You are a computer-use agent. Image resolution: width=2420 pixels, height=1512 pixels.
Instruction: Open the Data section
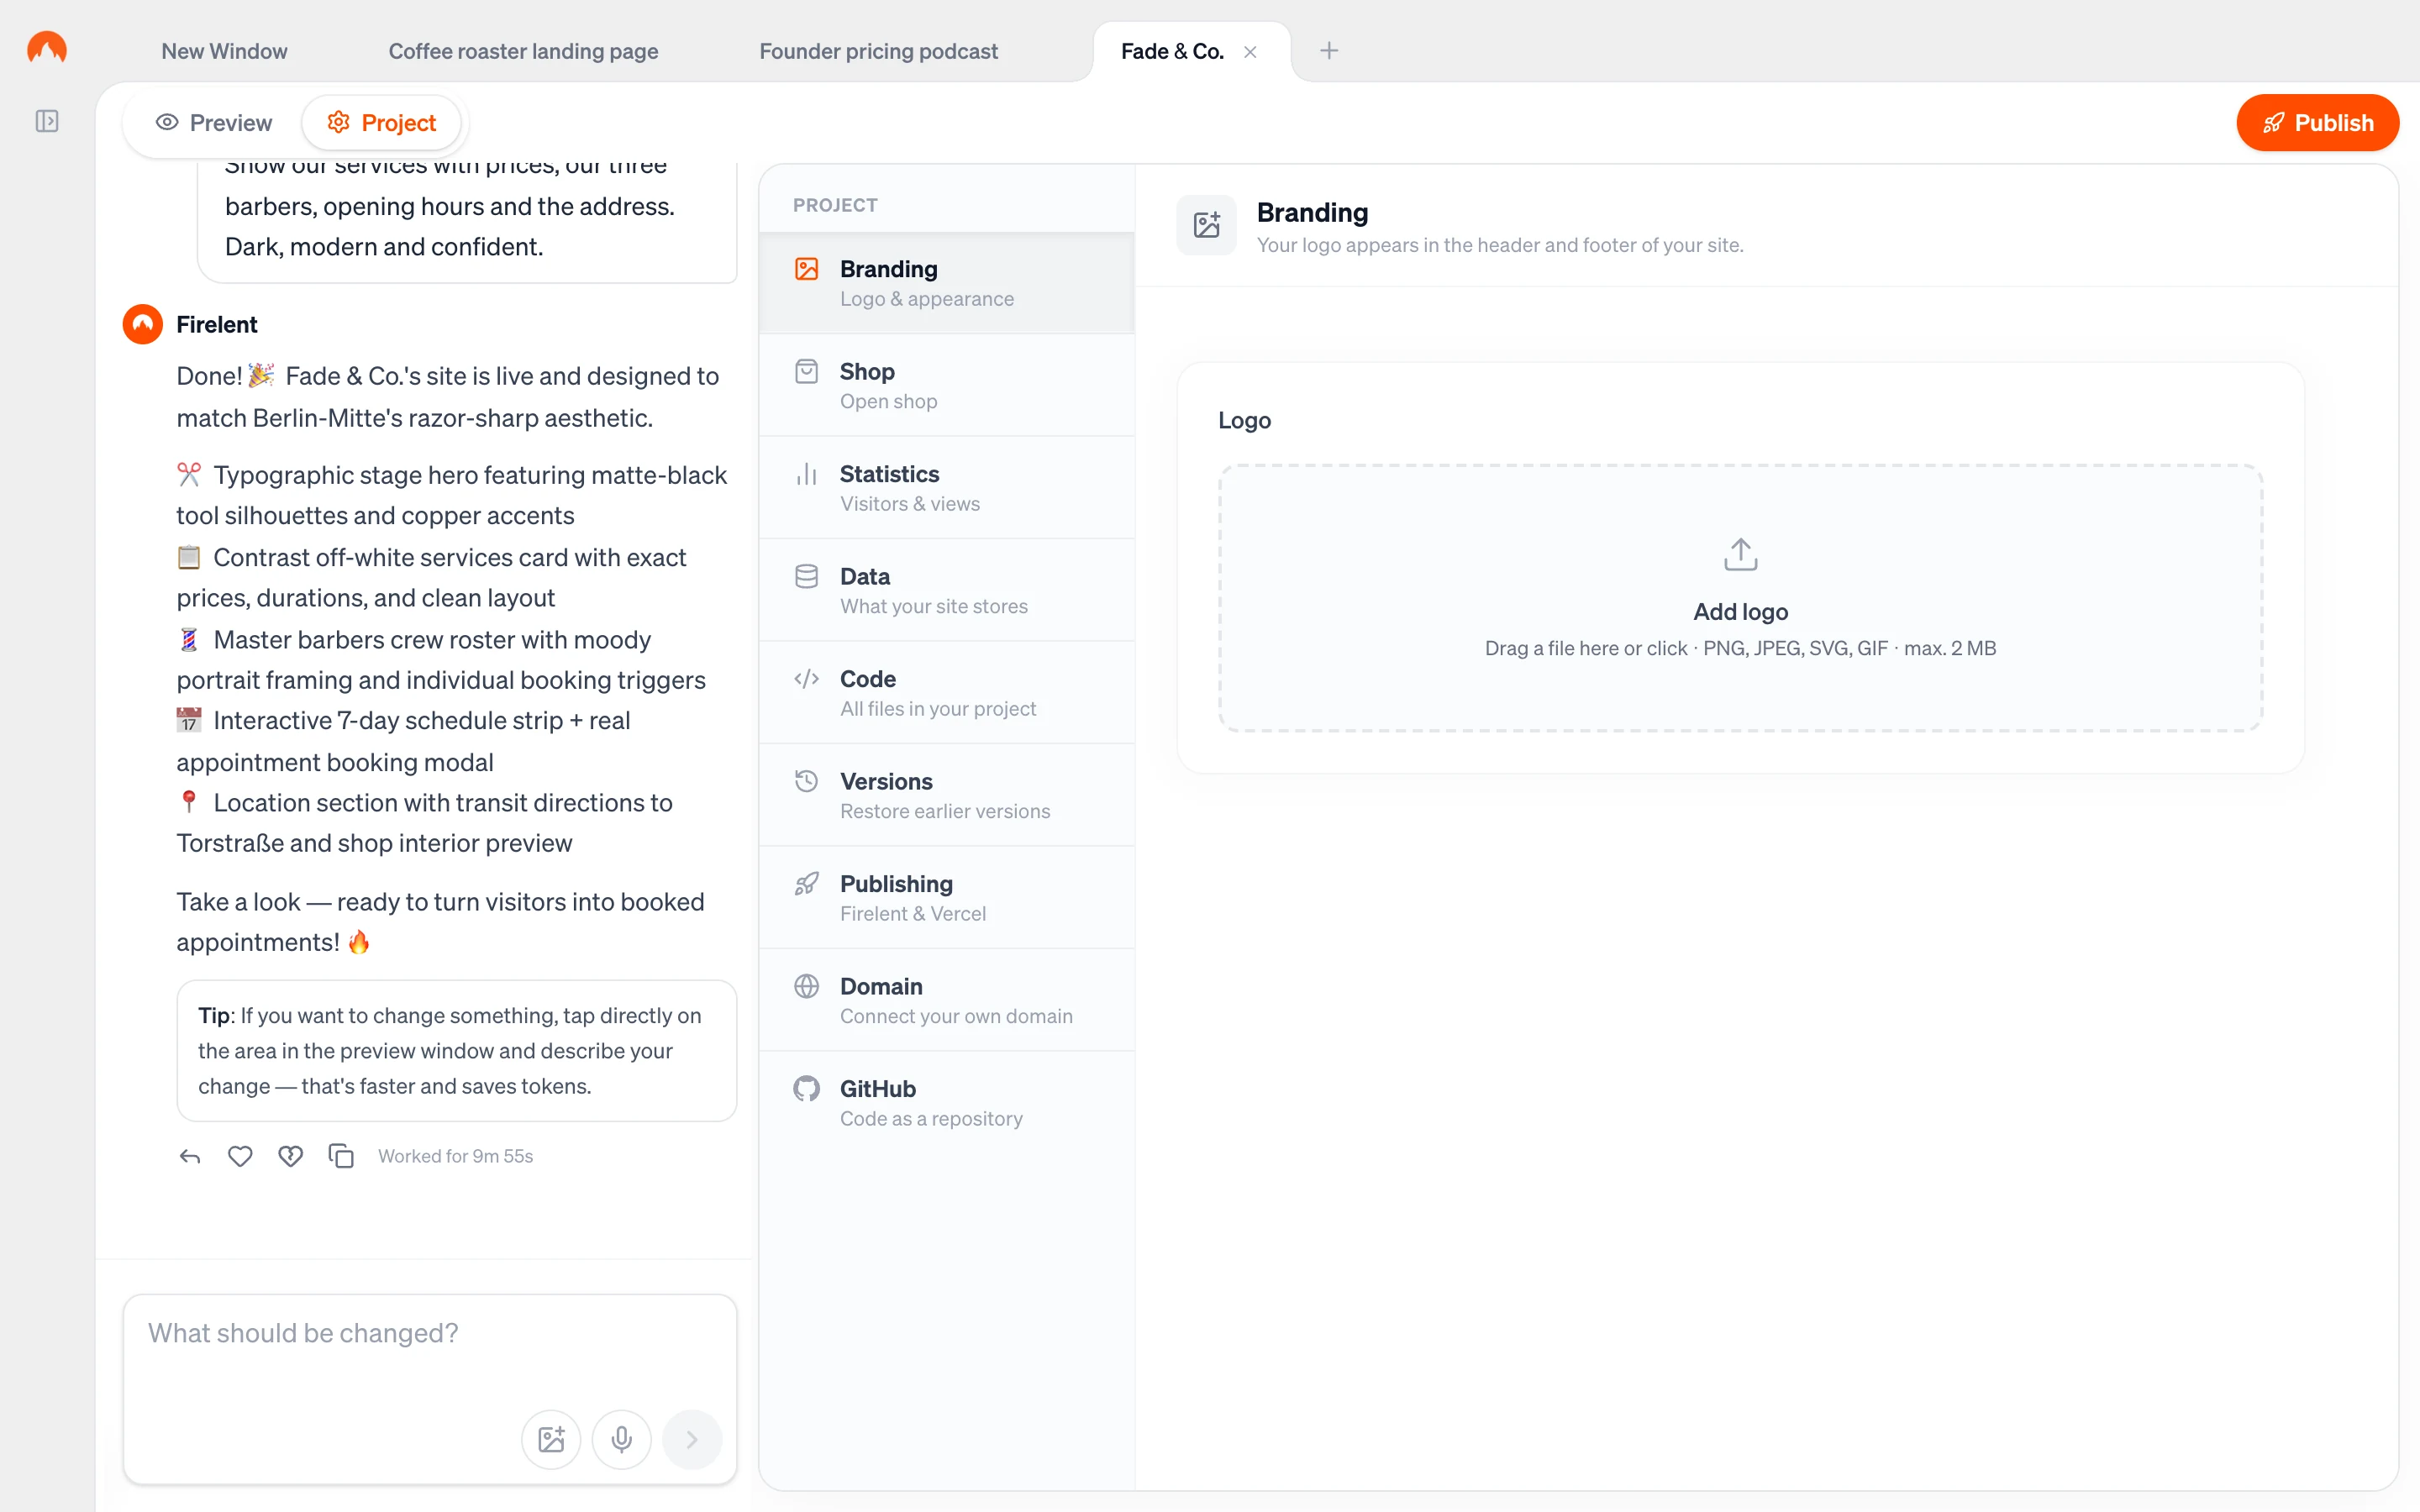[x=947, y=590]
